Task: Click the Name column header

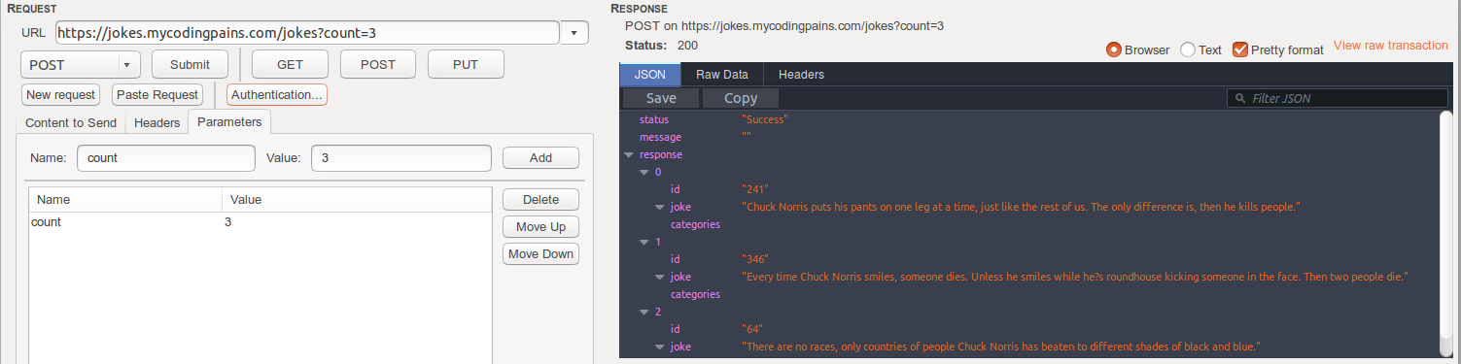Action: click(x=125, y=199)
